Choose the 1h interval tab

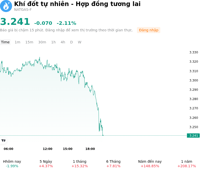coord(54,42)
